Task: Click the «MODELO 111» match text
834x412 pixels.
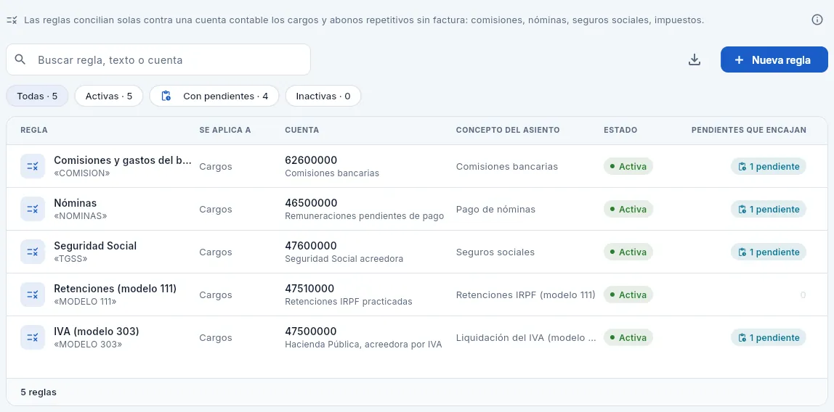Action: point(85,302)
